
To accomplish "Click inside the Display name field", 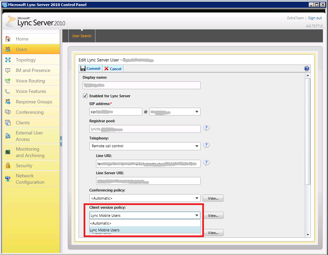I will click(x=142, y=85).
